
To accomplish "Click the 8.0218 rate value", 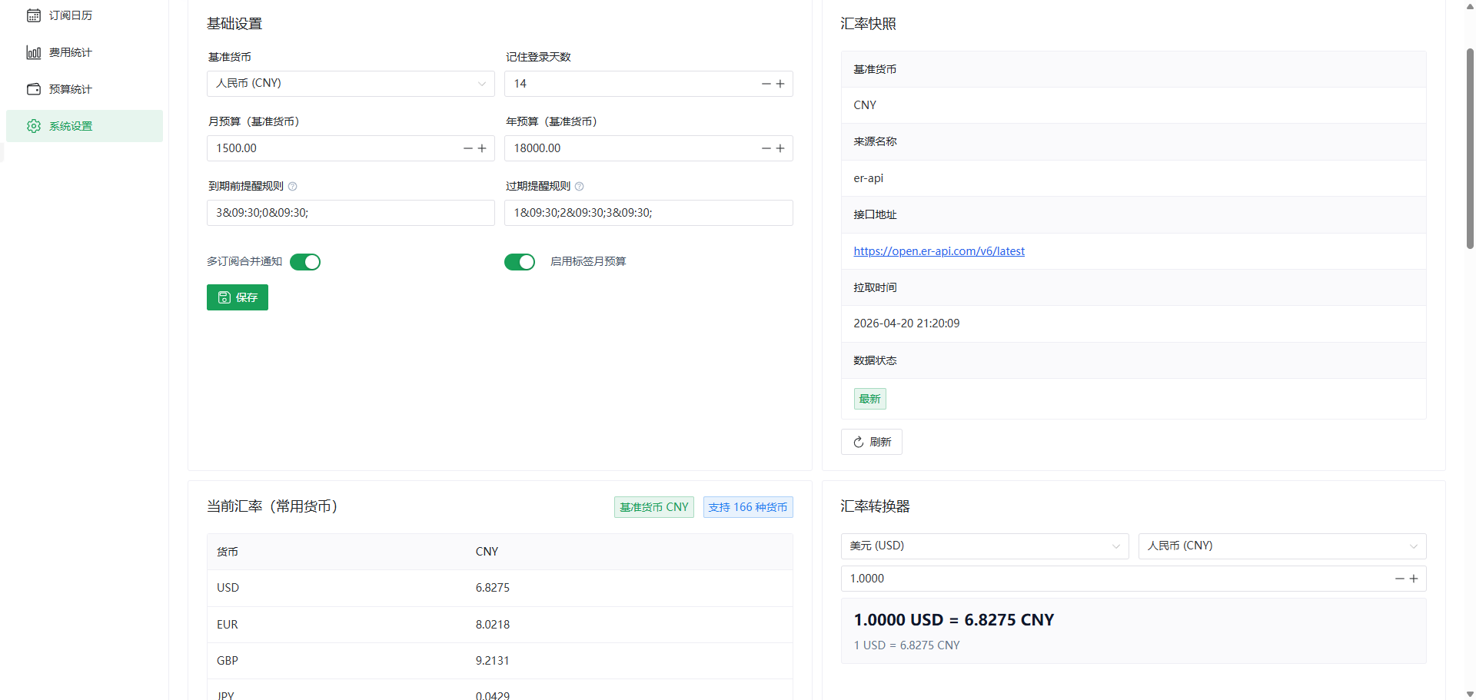I will click(493, 625).
